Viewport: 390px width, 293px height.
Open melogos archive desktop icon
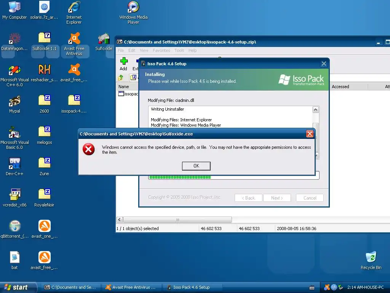pyautogui.click(x=44, y=135)
